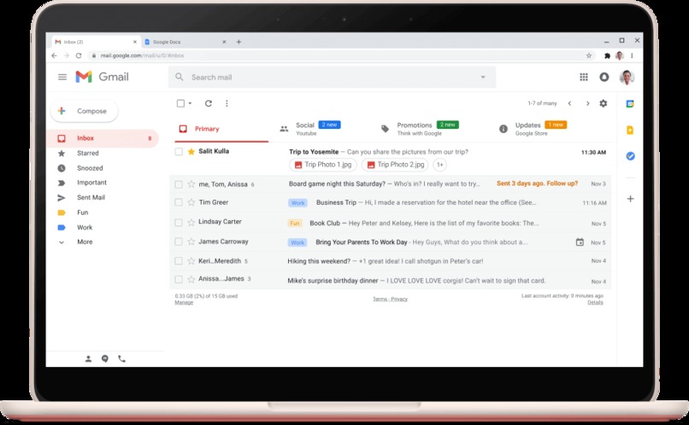The image size is (689, 425).
Task: Open a new browser tab
Action: (238, 42)
